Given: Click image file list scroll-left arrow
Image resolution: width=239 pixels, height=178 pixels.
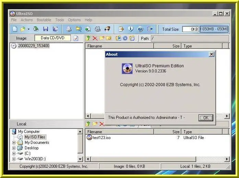Looking at the screenshot, I should coord(88,116).
